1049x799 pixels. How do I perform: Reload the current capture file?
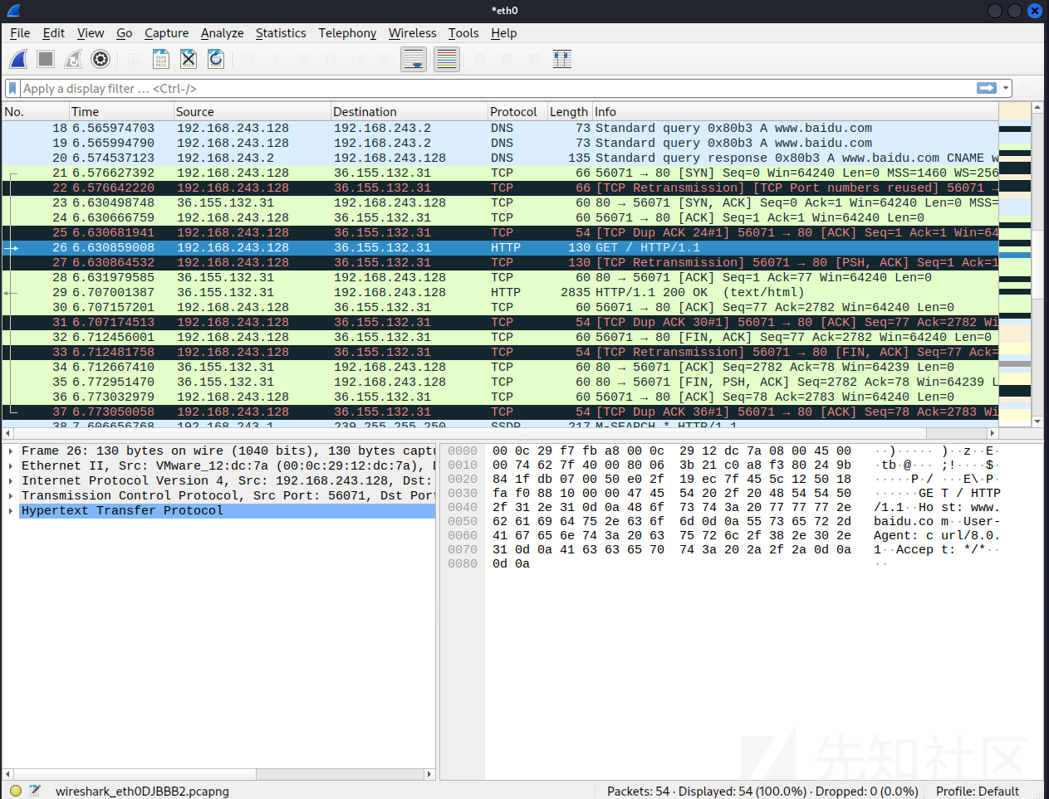point(216,59)
